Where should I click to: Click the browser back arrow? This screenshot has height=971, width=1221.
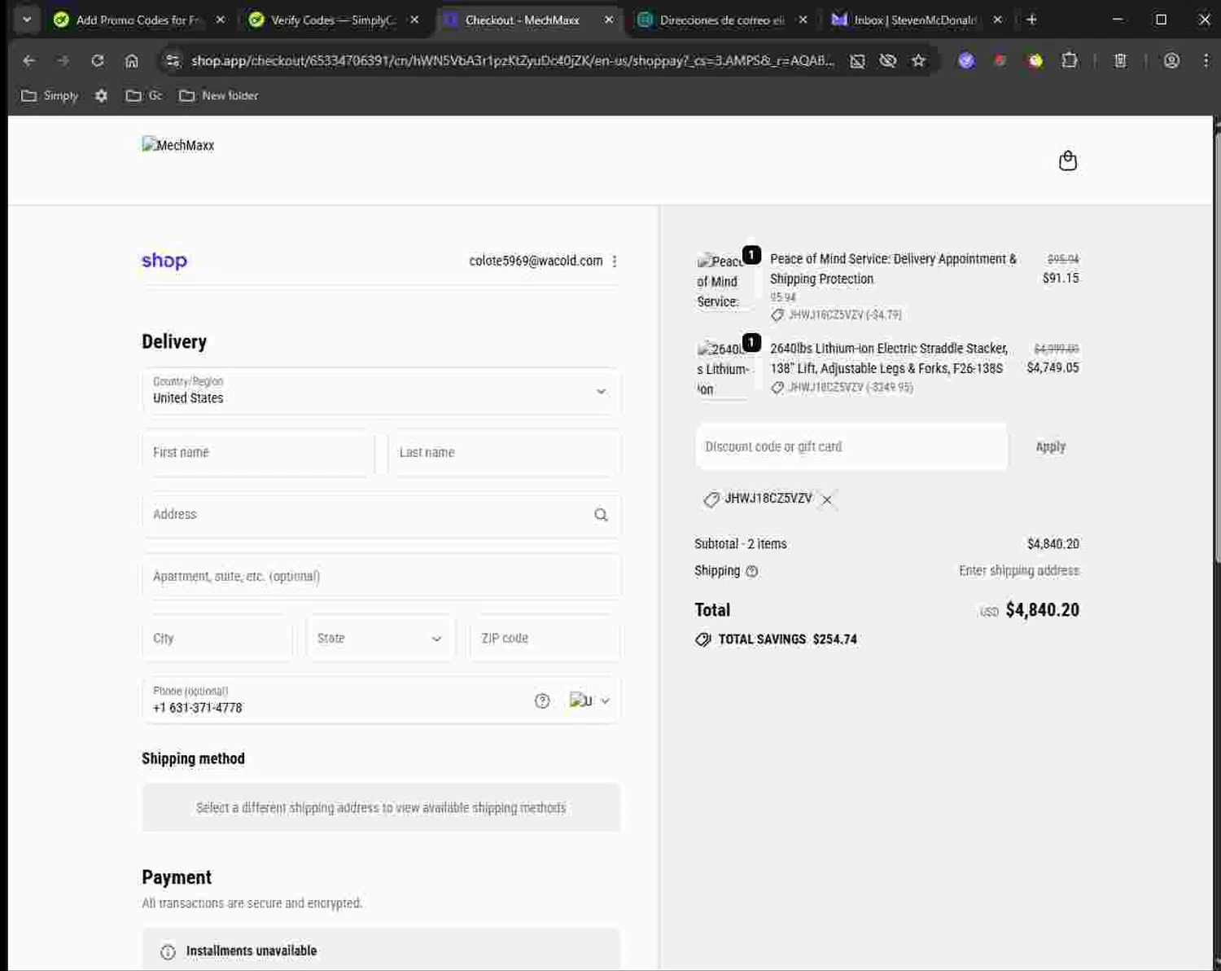pyautogui.click(x=29, y=60)
